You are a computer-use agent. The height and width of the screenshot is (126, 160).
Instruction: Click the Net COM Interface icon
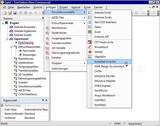coord(90,22)
